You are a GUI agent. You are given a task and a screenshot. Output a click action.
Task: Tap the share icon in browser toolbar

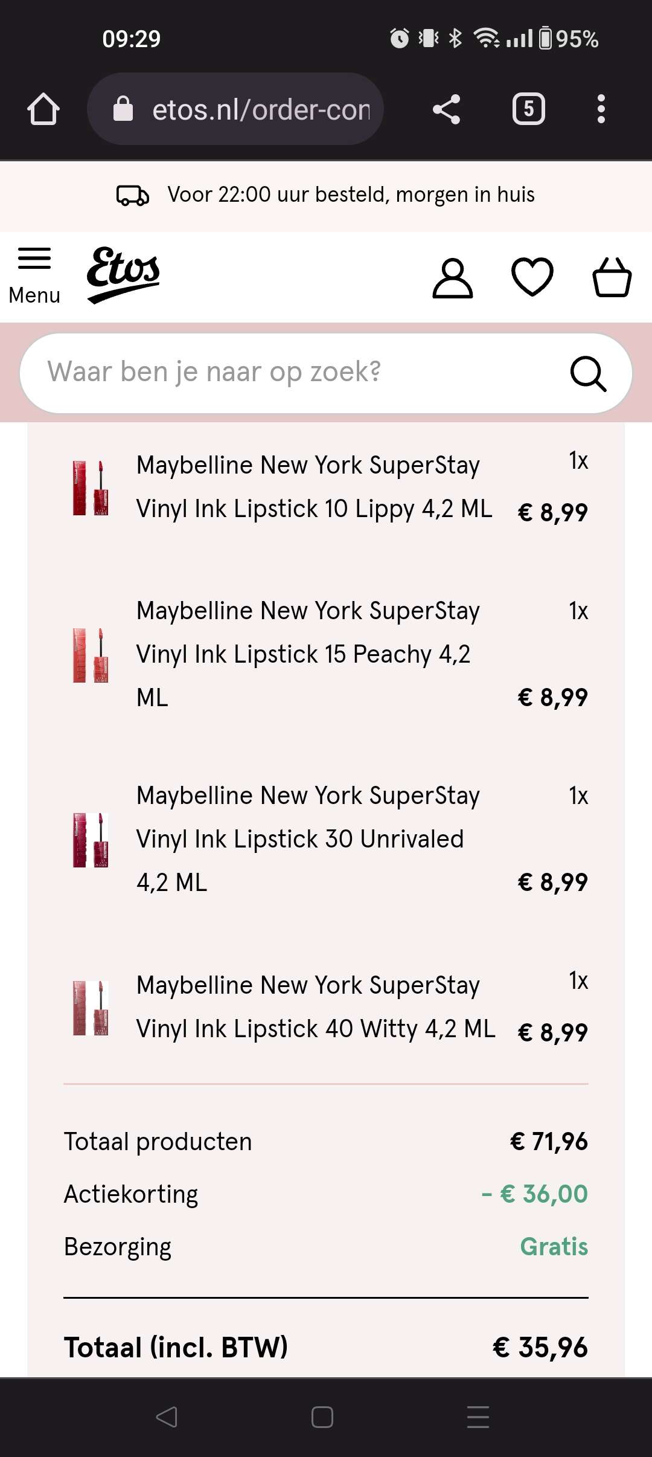[447, 109]
